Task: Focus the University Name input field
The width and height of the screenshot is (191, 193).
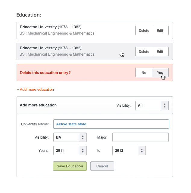Action: click(111, 124)
